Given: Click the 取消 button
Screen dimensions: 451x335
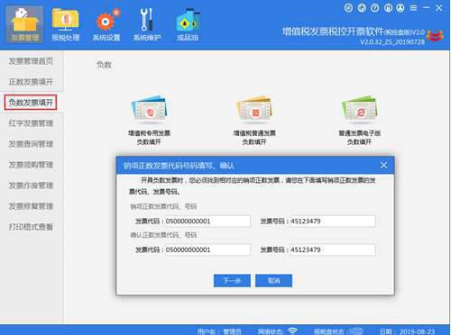Looking at the screenshot, I should 273,281.
